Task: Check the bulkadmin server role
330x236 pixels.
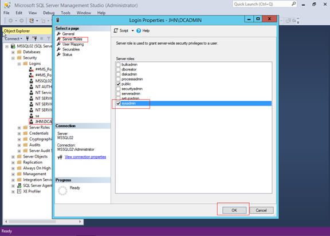Action: pyautogui.click(x=118, y=65)
